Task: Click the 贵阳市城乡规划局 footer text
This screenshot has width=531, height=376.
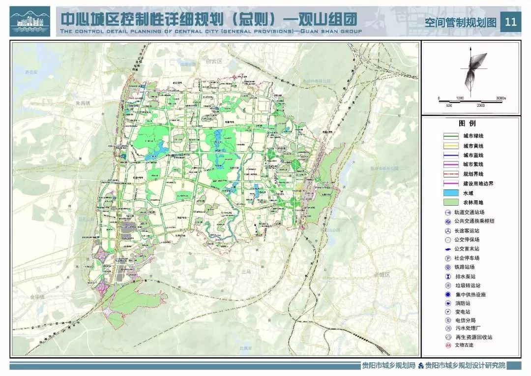Action: click(388, 366)
